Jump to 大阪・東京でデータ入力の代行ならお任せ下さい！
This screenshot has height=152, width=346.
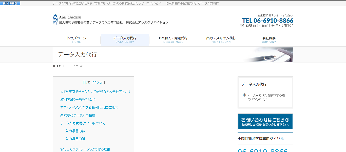pyautogui.click(x=95, y=92)
